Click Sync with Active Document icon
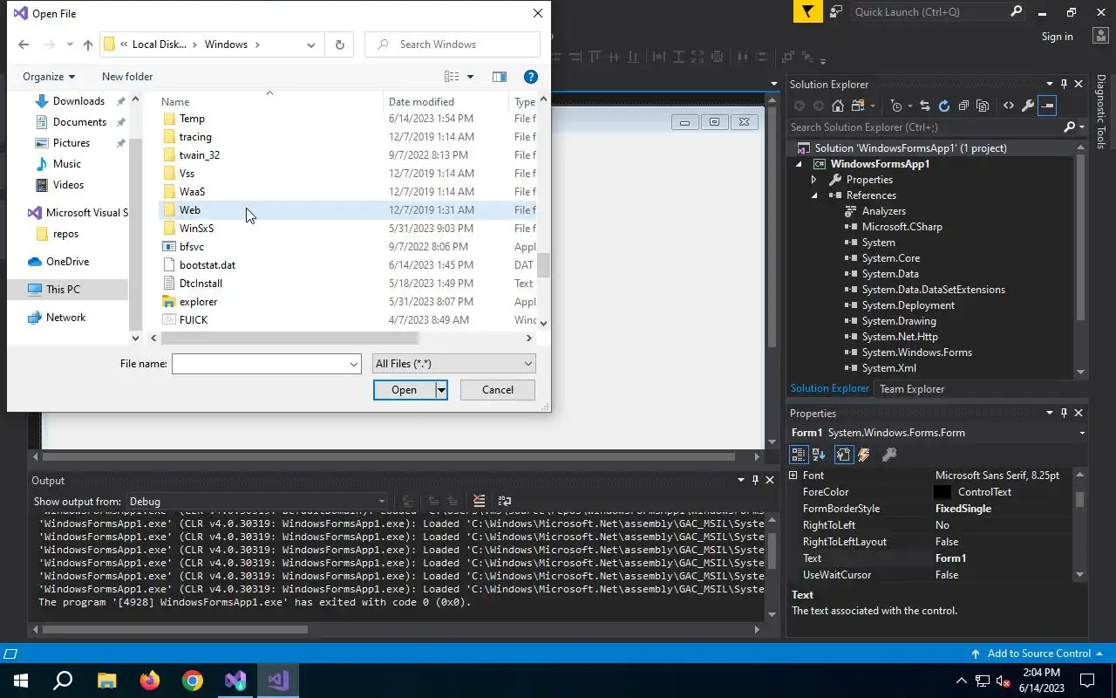1116x698 pixels. pos(925,106)
